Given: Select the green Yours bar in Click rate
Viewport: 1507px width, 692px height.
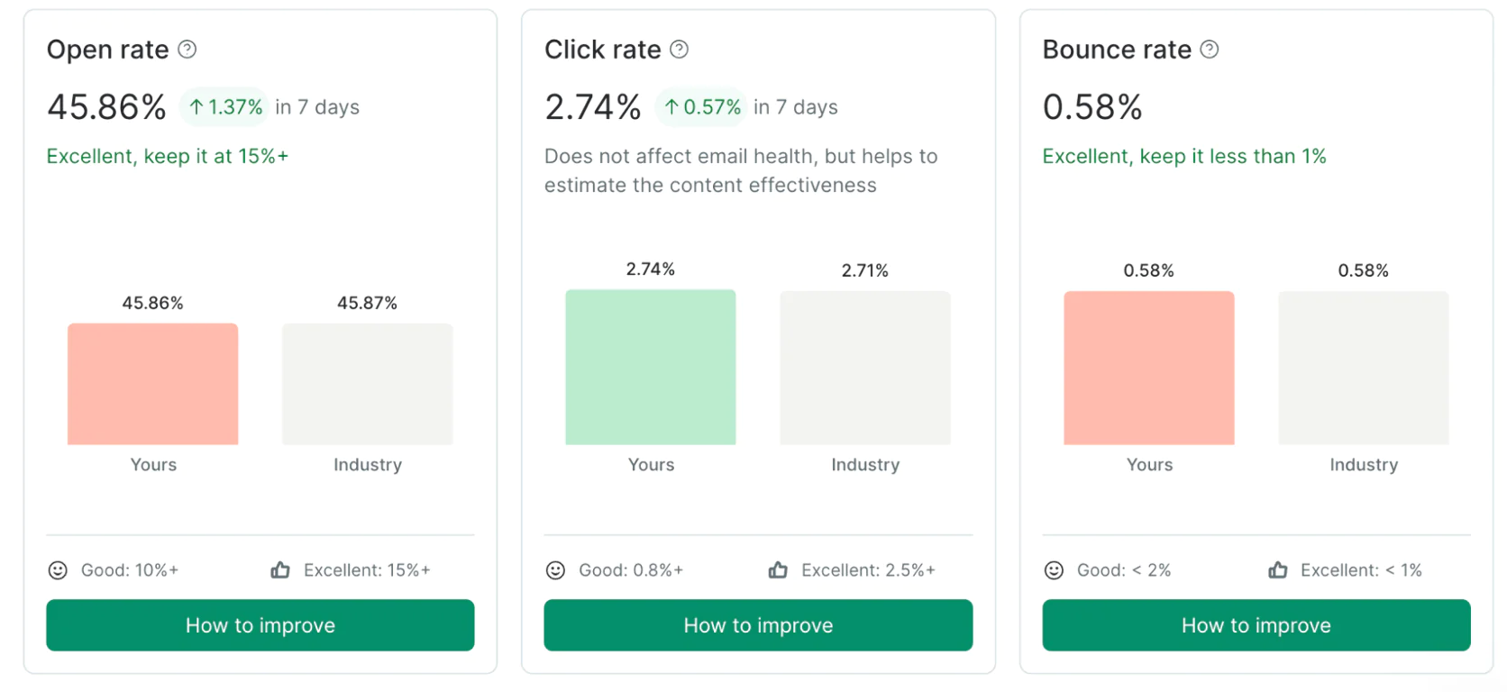Looking at the screenshot, I should [651, 367].
